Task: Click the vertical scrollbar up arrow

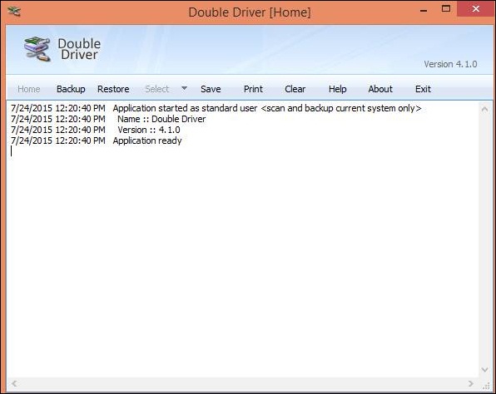Action: [x=484, y=110]
